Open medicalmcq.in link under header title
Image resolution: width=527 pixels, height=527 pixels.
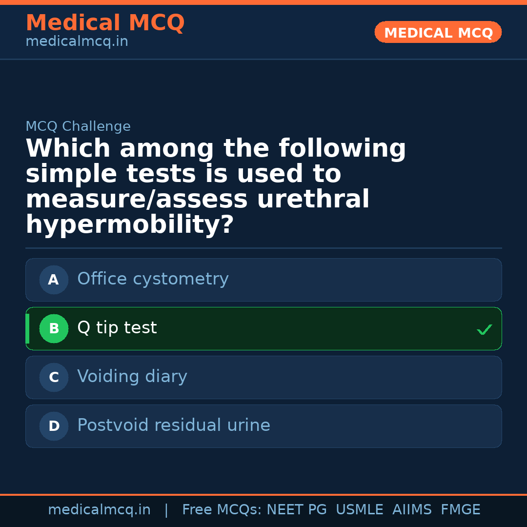77,42
